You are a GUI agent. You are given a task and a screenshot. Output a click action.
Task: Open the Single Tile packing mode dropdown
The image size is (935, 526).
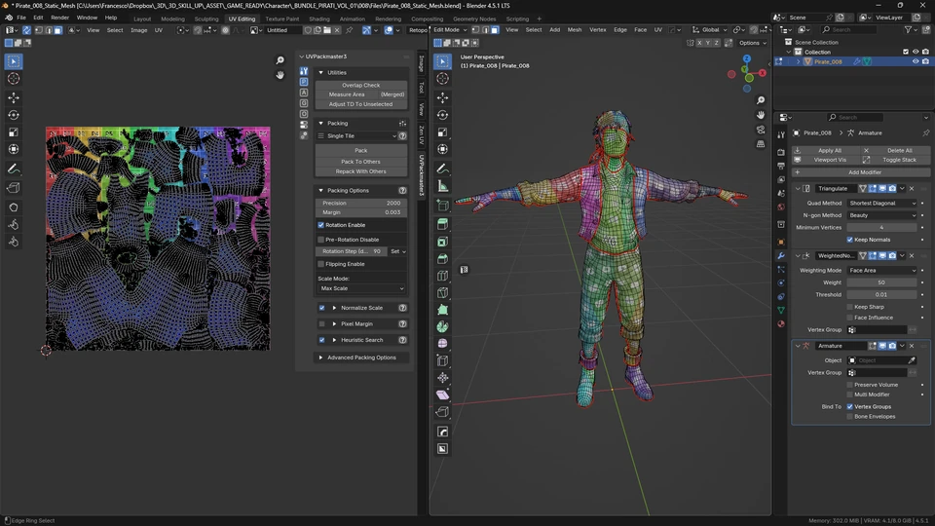tap(356, 136)
